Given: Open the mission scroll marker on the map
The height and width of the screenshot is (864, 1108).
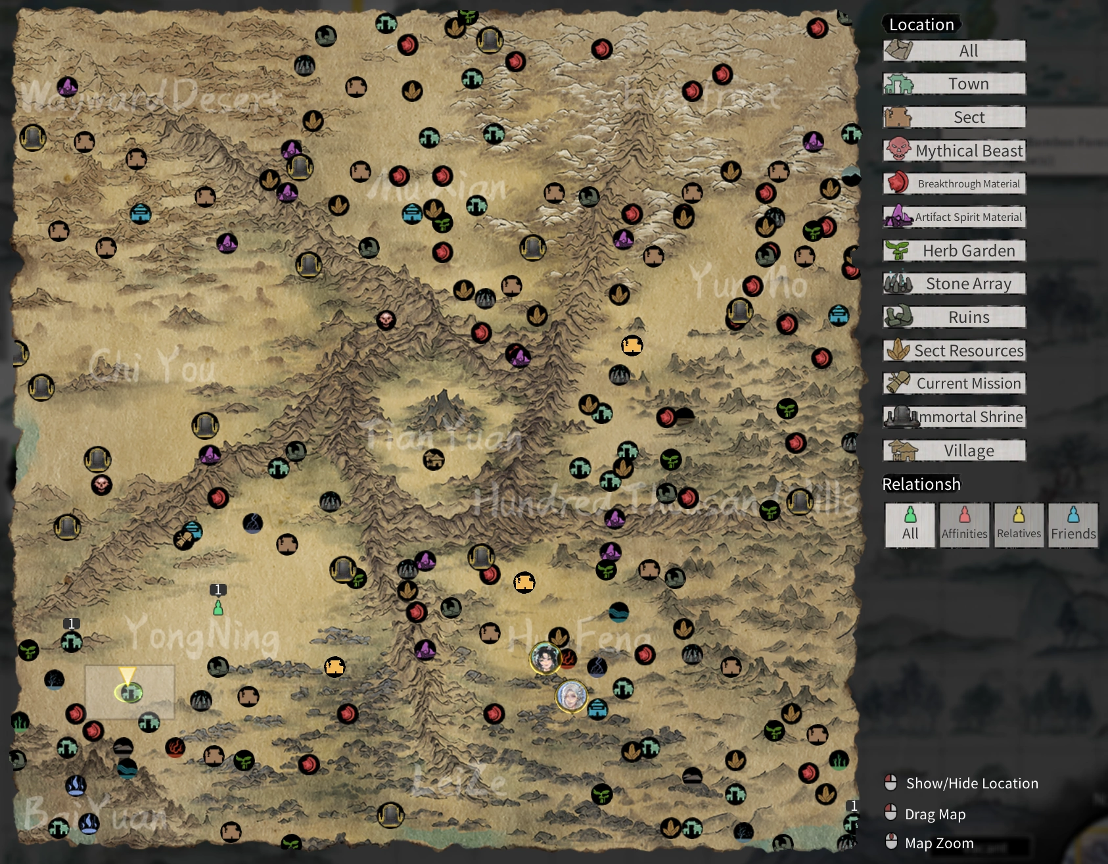Looking at the screenshot, I should click(x=184, y=539).
